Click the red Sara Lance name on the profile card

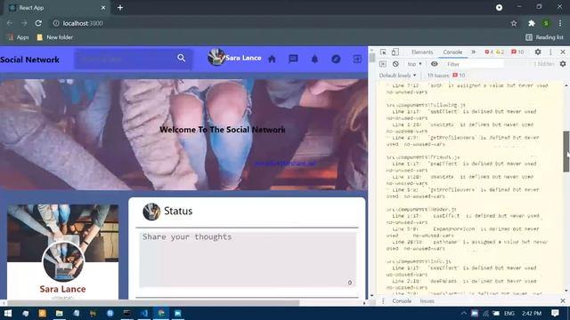click(63, 289)
